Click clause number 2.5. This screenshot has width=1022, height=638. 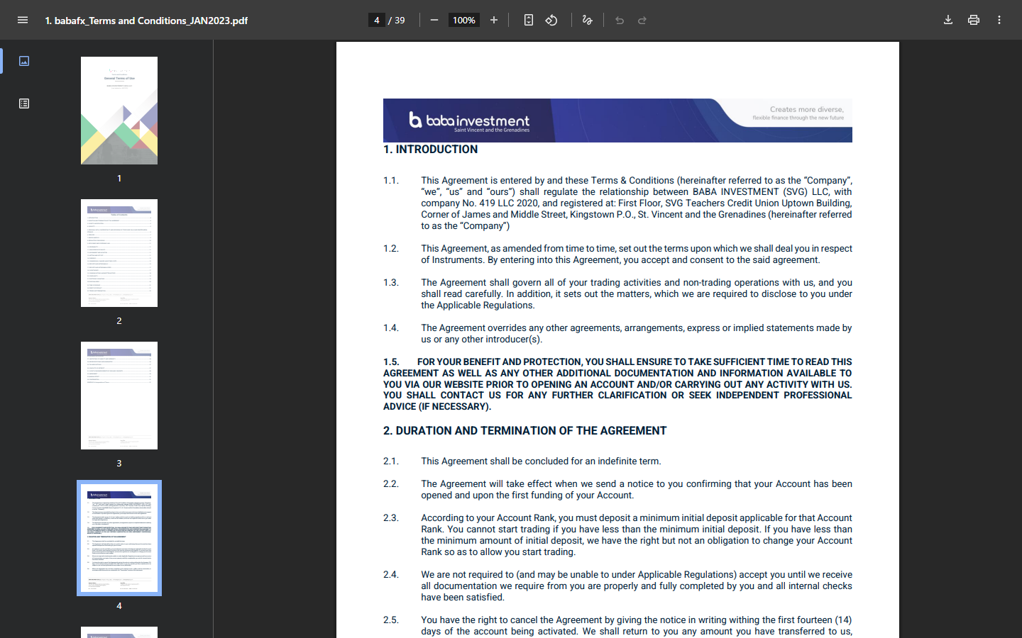[x=391, y=620]
